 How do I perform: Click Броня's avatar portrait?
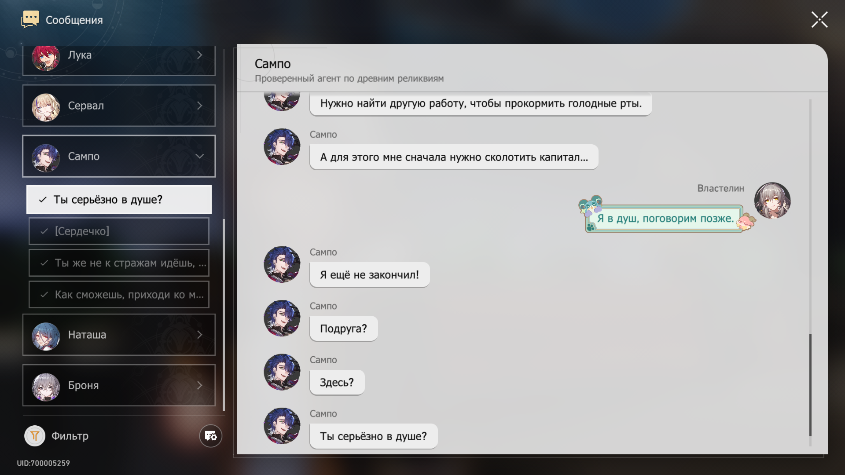pos(46,387)
